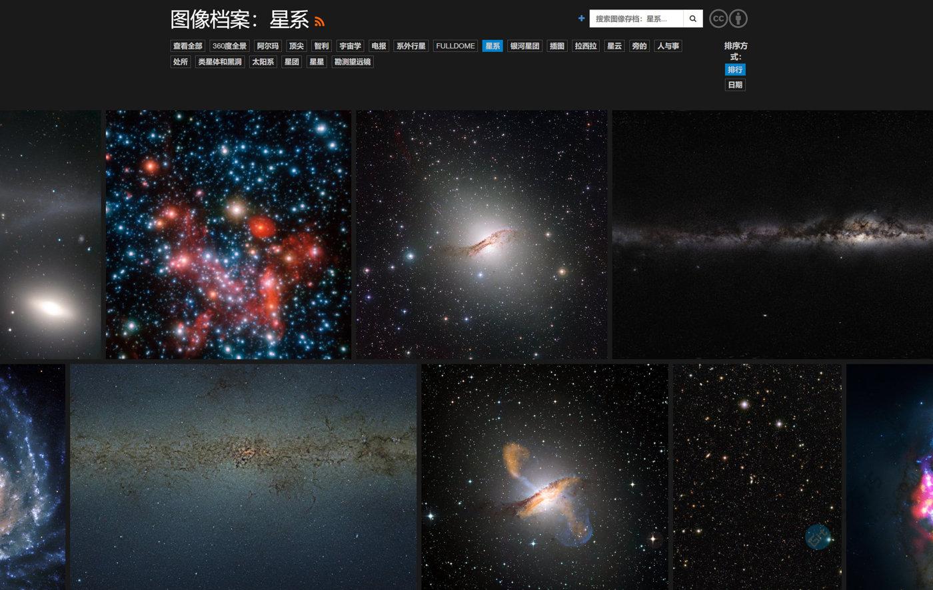Click the search image archive text field
Viewport: 933px width, 590px height.
click(x=636, y=19)
